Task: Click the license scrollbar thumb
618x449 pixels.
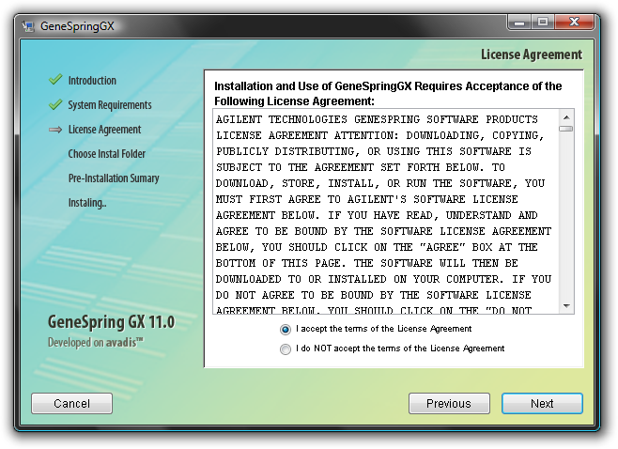Action: pyautogui.click(x=566, y=129)
